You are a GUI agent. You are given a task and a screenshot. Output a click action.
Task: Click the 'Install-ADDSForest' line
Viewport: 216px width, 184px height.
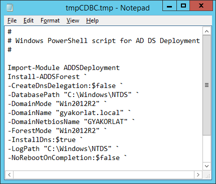[x=47, y=76]
